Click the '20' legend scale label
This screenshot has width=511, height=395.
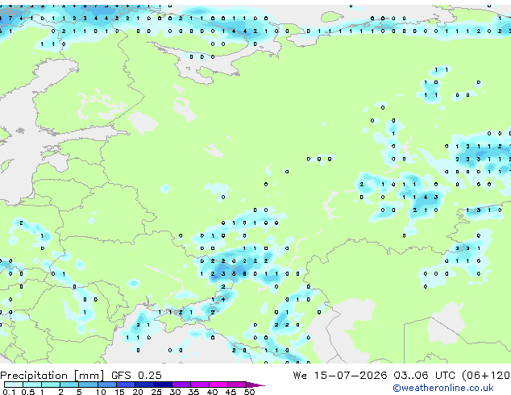(x=138, y=392)
